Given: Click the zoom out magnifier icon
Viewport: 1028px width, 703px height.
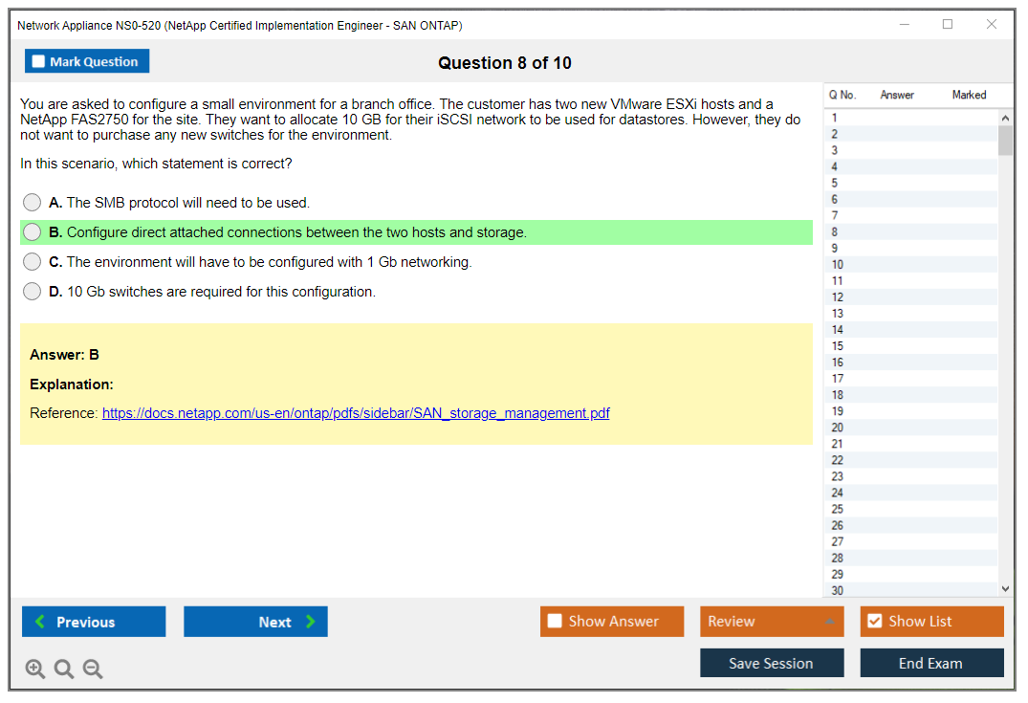Looking at the screenshot, I should 93,670.
